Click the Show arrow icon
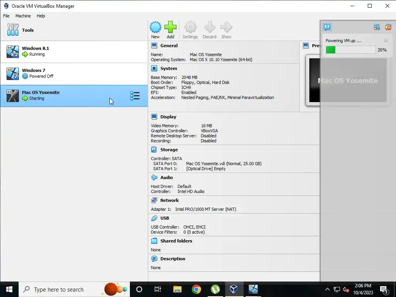Viewport: 396px width, 297px height. [226, 27]
